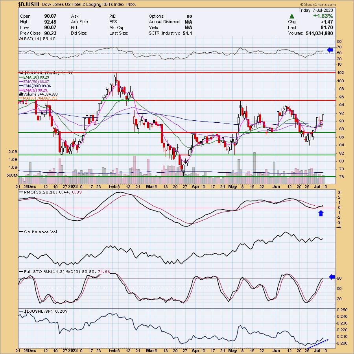Click the EPS label
Image resolution: width=354 pixels, height=354 pixels.
(113, 22)
